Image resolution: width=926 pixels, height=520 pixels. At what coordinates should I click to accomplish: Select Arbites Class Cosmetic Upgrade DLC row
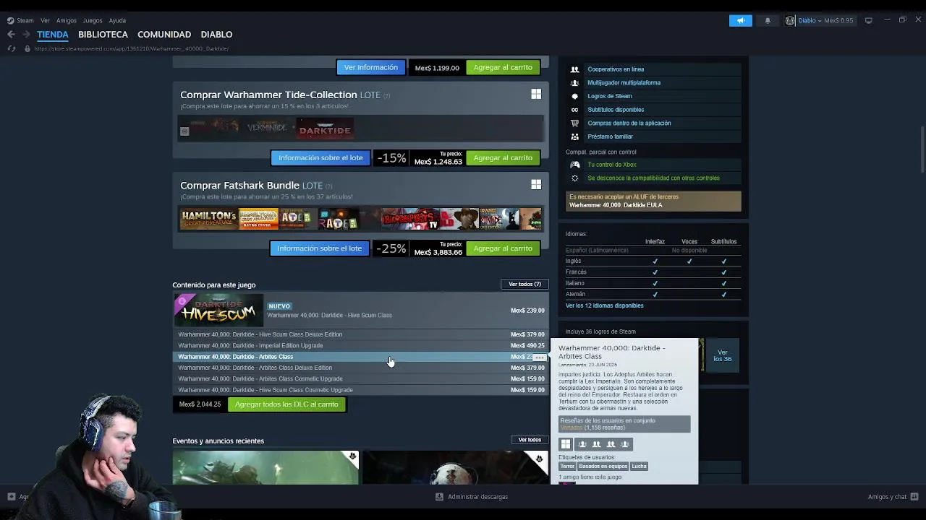coord(361,378)
